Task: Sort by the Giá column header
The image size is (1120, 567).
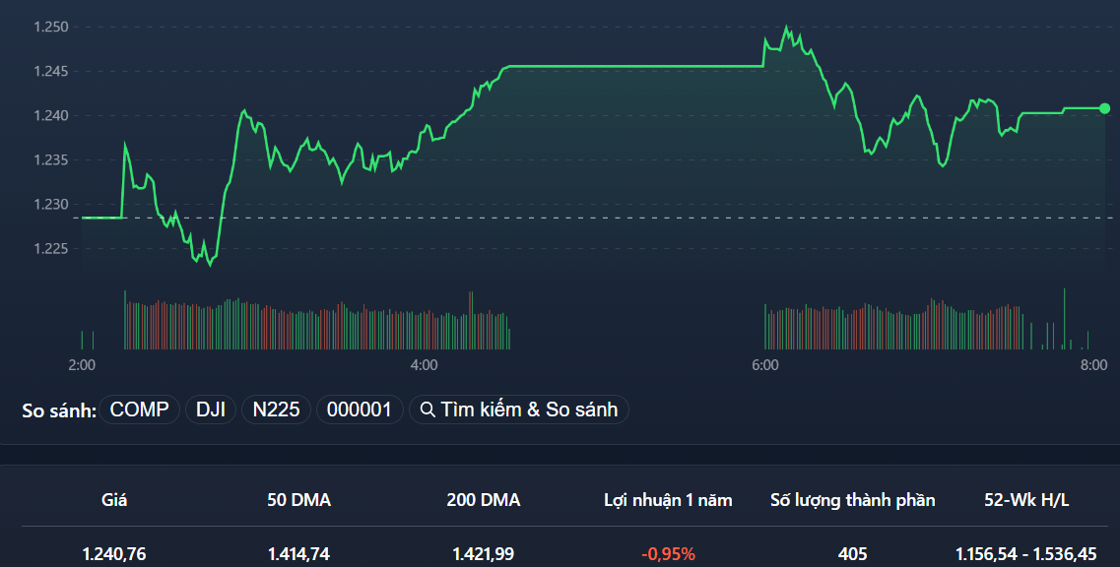Action: pos(114,499)
